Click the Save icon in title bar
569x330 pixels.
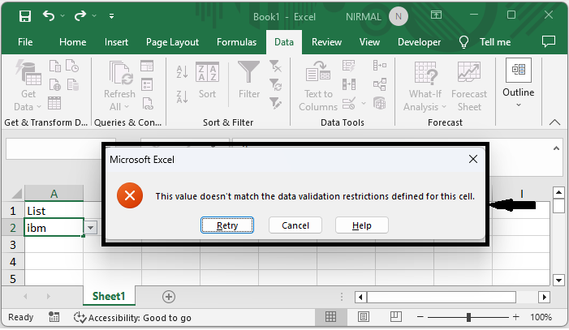point(25,16)
